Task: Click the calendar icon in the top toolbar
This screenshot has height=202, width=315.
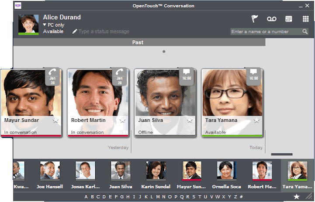Action: (289, 19)
